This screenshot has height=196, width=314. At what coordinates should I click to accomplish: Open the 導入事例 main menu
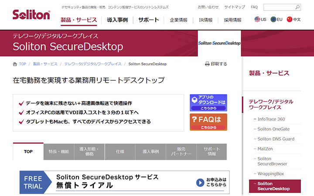pyautogui.click(x=117, y=20)
